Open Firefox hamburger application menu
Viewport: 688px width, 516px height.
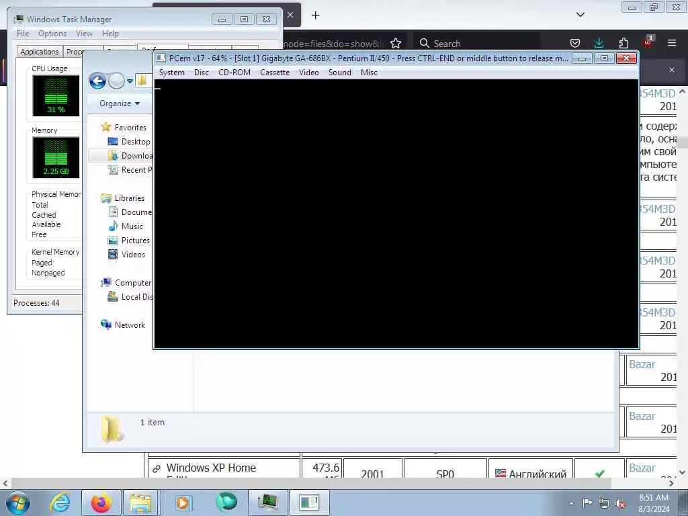point(672,43)
